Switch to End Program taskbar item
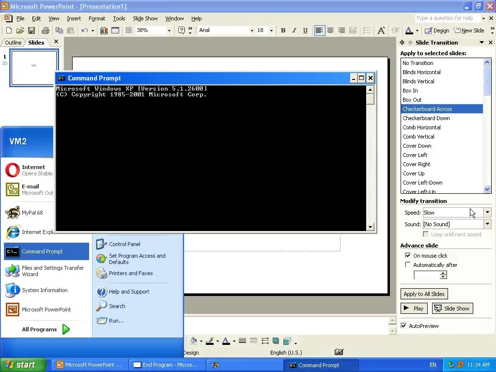This screenshot has width=496, height=372. click(x=167, y=365)
